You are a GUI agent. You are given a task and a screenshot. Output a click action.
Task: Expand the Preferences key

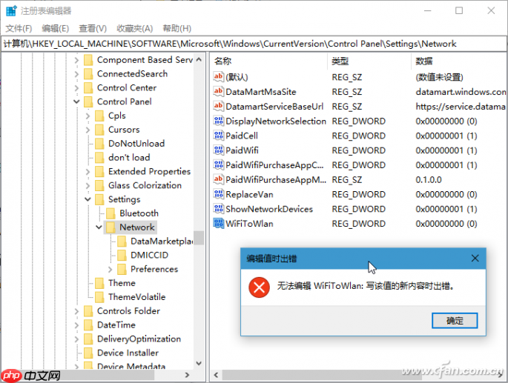(x=110, y=269)
